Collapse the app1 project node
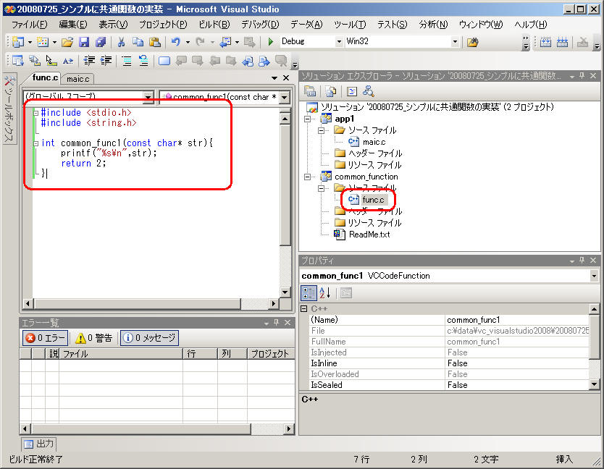The image size is (604, 469). (309, 119)
